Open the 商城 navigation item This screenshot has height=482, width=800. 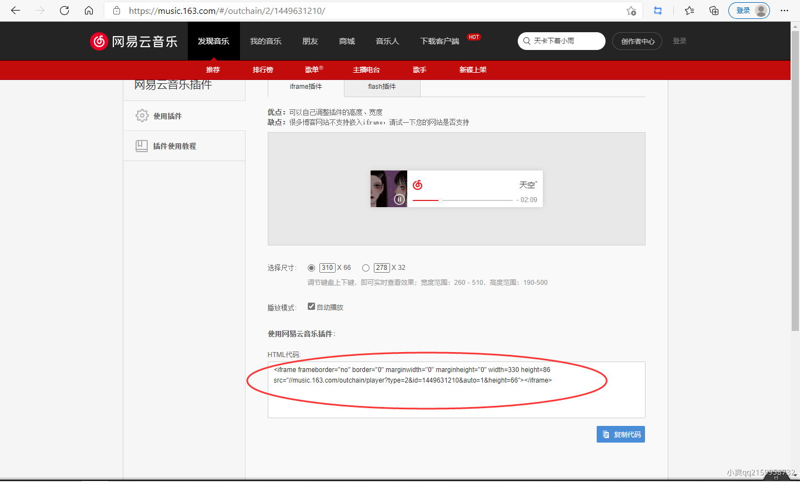click(347, 41)
